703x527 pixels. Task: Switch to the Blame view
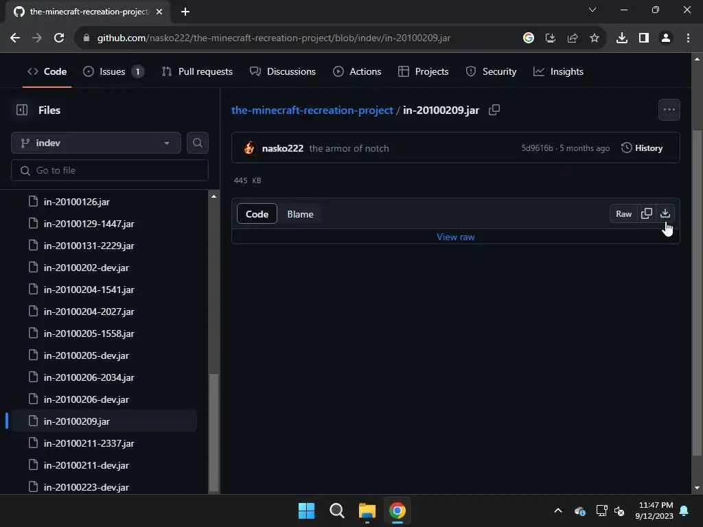(x=301, y=214)
